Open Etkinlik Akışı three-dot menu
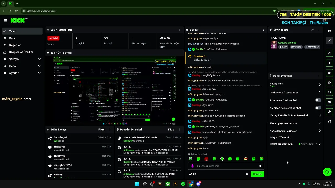Viewport: 335px width, 188px height. tap(110, 130)
